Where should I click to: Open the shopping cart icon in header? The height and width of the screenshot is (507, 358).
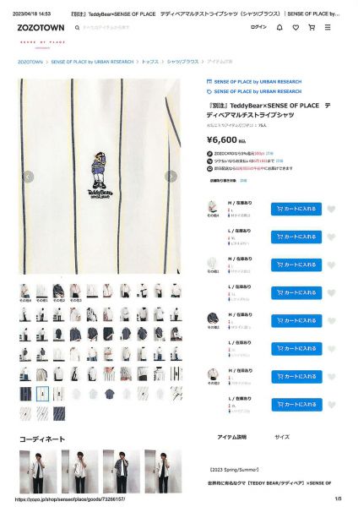click(312, 28)
